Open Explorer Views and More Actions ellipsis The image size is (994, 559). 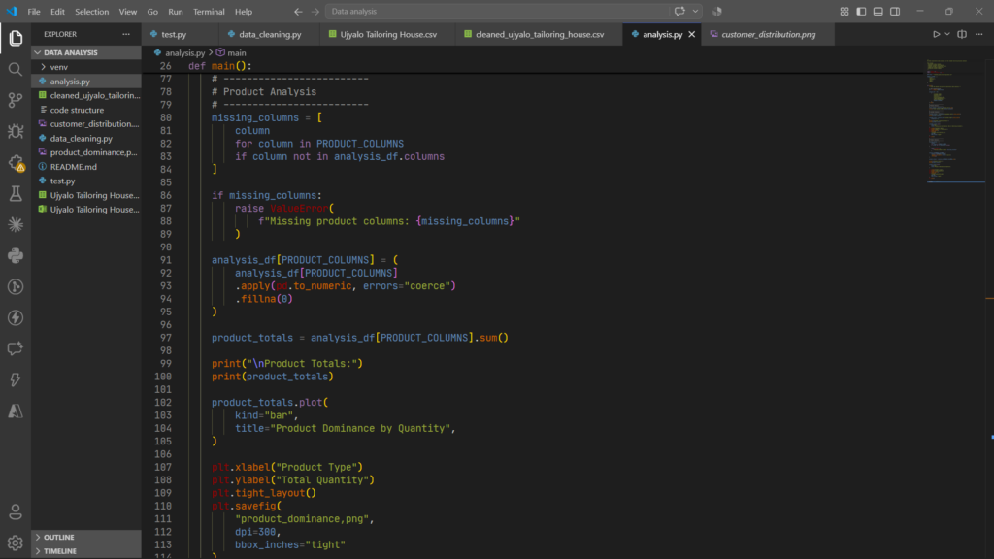[x=126, y=34]
